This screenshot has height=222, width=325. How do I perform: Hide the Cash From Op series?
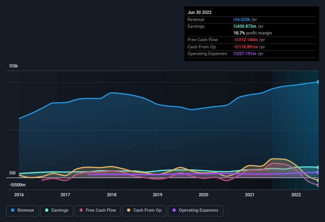coord(144,211)
